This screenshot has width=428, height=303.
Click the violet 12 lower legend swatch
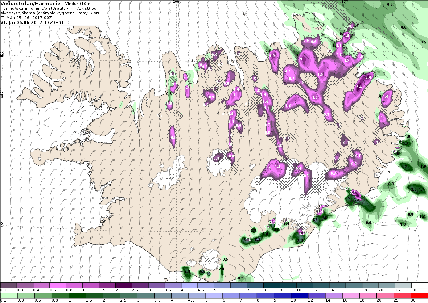(x=317, y=296)
